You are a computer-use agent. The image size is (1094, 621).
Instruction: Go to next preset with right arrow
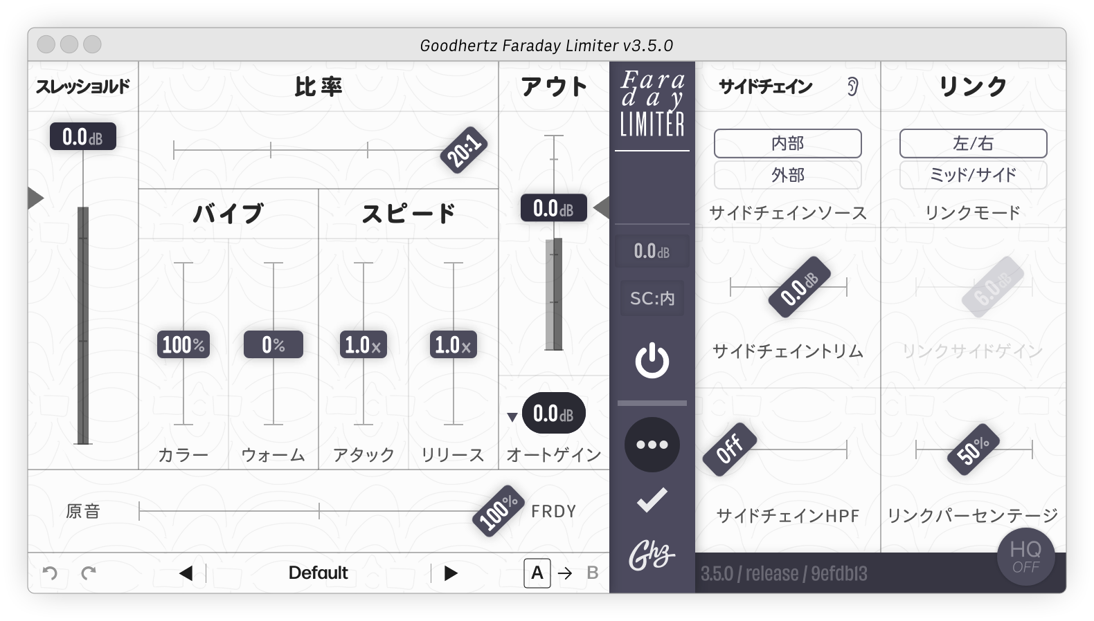pyautogui.click(x=451, y=573)
